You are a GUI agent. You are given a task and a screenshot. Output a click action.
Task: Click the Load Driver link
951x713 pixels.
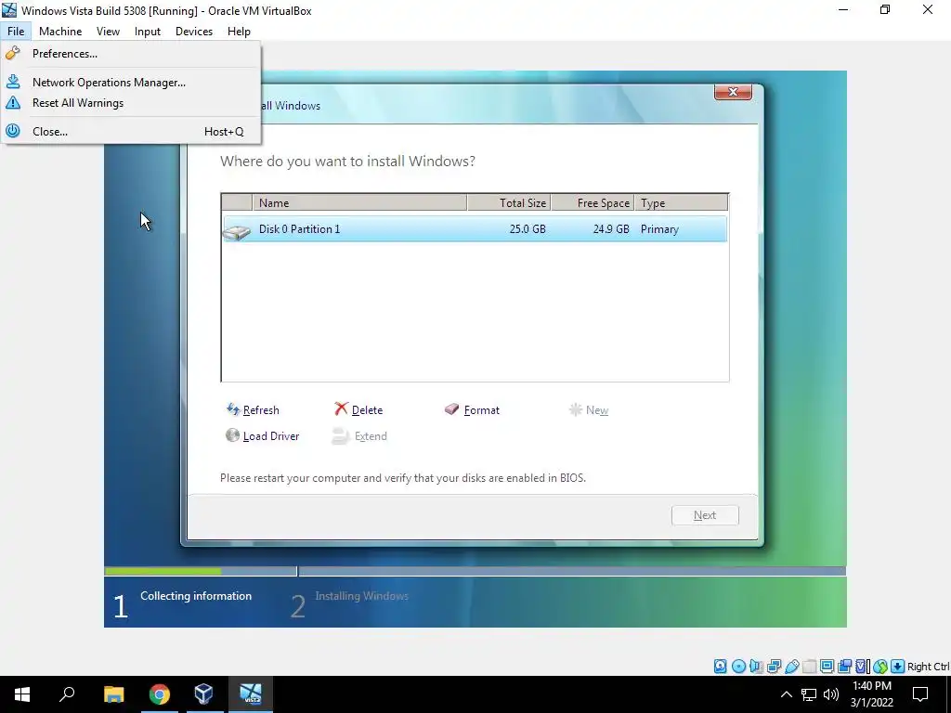coord(271,436)
